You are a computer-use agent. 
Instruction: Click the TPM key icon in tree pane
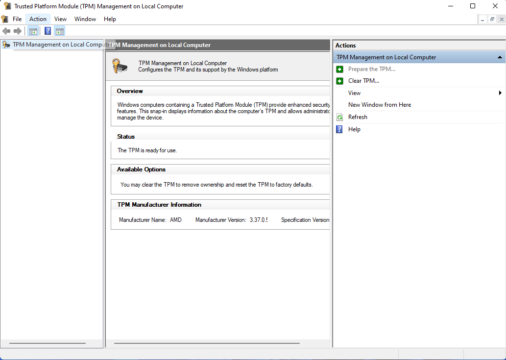[x=6, y=45]
